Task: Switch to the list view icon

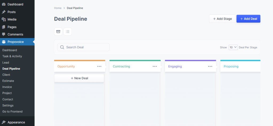Action: [67, 31]
